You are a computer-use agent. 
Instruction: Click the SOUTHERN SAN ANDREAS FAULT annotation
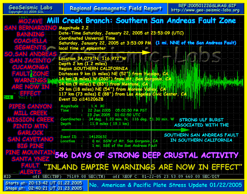coord(201,138)
